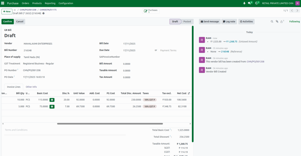This screenshot has height=156, width=301.
Task: Click the Log note button
Action: point(229,22)
